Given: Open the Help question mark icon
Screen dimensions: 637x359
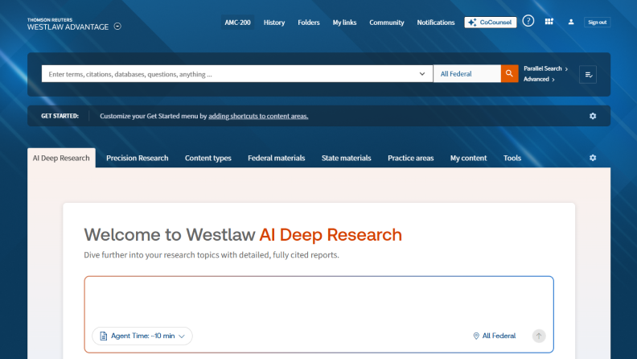Looking at the screenshot, I should (x=528, y=22).
